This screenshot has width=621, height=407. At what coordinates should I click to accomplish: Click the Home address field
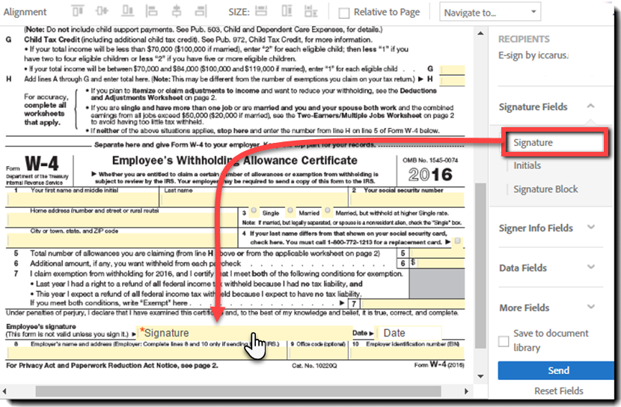(121, 220)
